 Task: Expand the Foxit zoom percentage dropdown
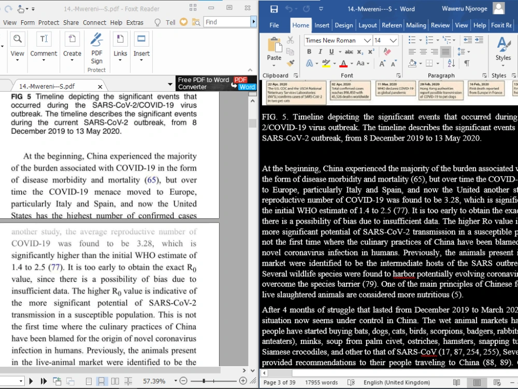[176, 381]
